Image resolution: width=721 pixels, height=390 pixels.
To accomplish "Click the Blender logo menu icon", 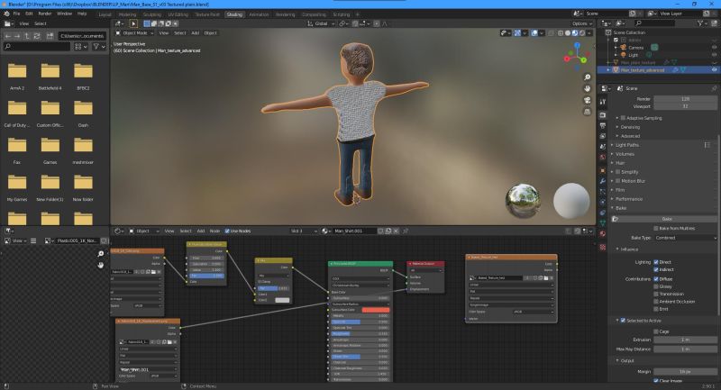I will [x=6, y=14].
